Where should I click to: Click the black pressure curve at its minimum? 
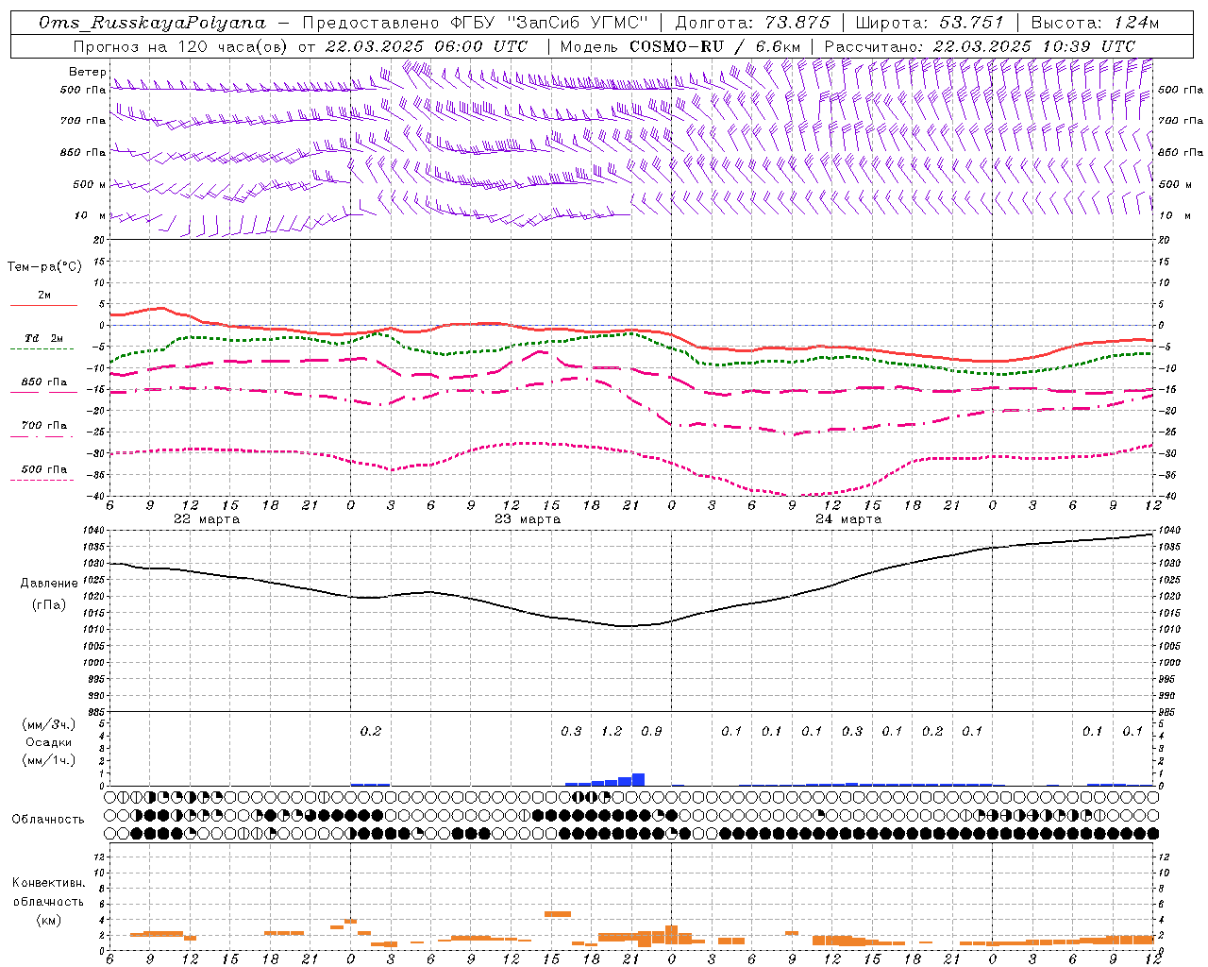[626, 626]
